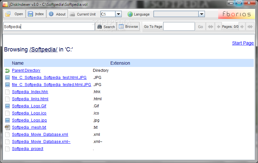The image size is (258, 163).
Task: Click the Name column header
Action: pos(18,63)
